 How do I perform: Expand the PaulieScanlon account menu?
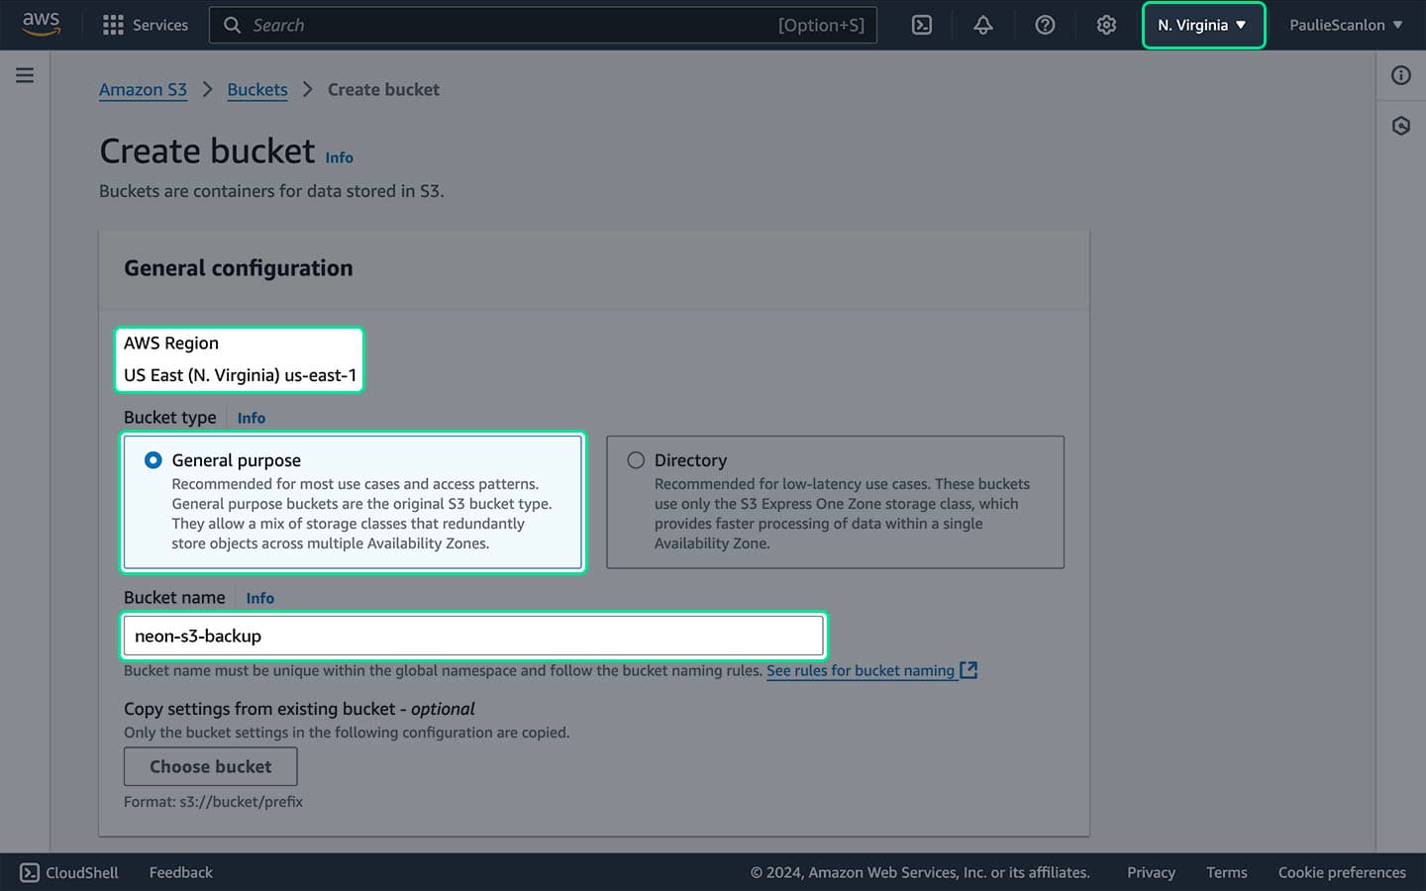tap(1345, 25)
